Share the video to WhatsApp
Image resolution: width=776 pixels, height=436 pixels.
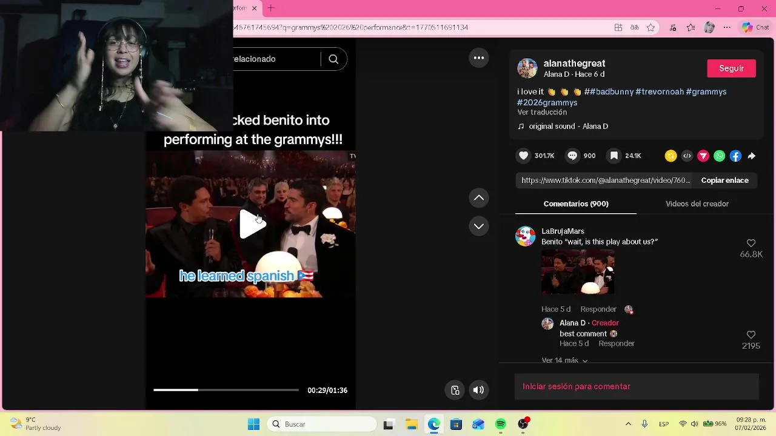[x=720, y=156]
